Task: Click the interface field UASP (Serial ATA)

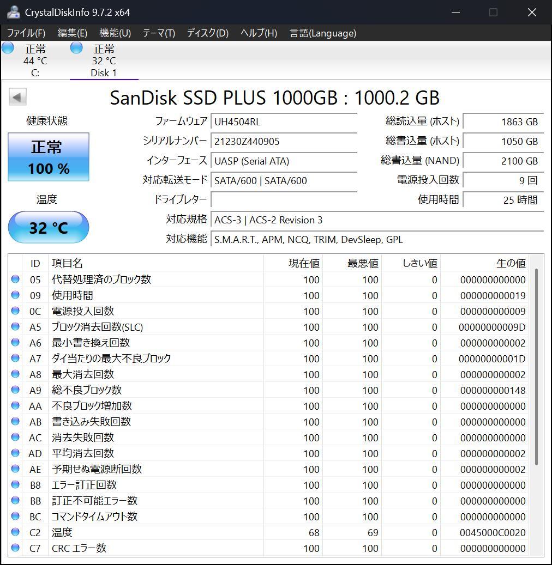Action: [284, 161]
